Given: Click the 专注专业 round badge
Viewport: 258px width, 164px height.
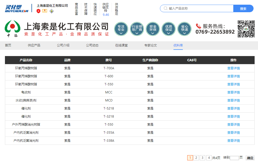Looking at the screenshot, I should 121,29.
